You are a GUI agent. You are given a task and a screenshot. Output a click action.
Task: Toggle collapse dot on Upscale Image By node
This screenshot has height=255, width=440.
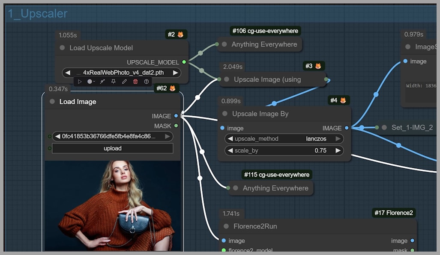coord(225,114)
